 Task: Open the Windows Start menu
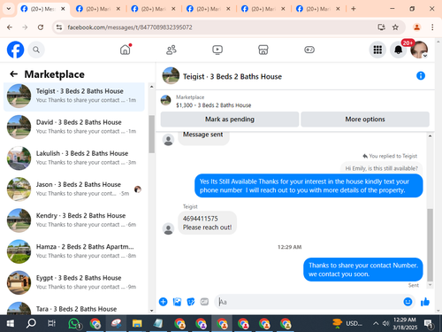coord(11,323)
